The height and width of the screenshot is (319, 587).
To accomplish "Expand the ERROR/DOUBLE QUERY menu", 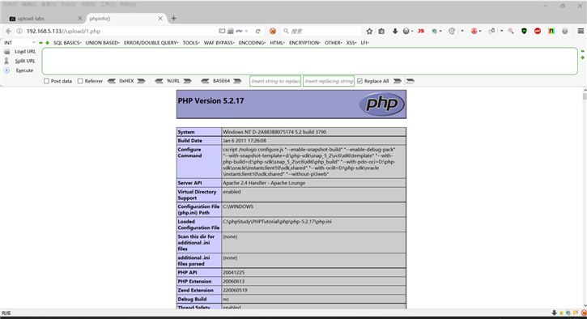I will [151, 43].
